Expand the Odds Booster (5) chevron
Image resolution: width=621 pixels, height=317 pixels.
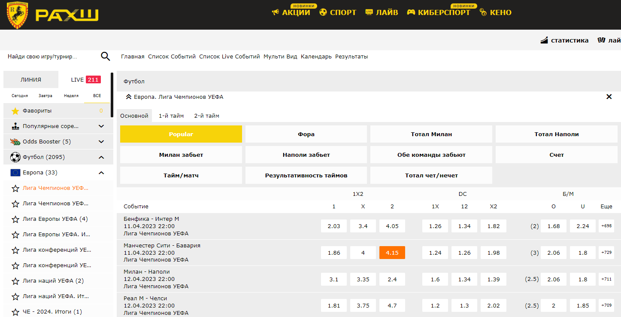click(101, 142)
